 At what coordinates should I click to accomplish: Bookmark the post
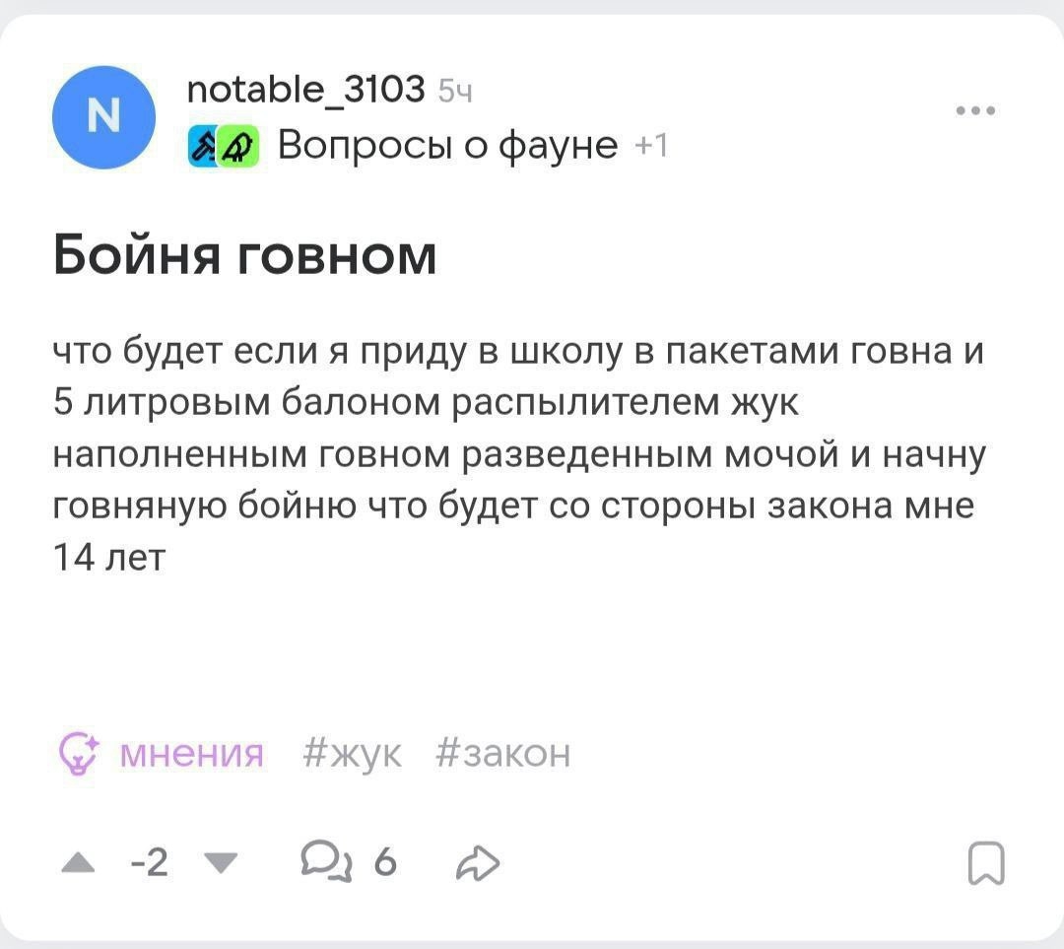[985, 864]
